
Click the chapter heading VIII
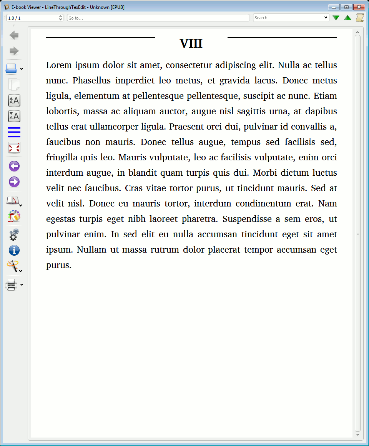[x=191, y=43]
